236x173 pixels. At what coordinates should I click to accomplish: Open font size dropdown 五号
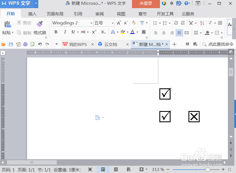pos(113,23)
